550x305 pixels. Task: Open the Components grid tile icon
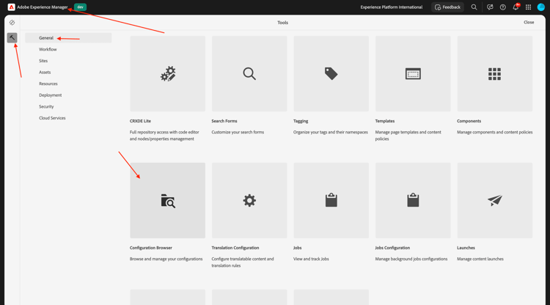click(494, 73)
